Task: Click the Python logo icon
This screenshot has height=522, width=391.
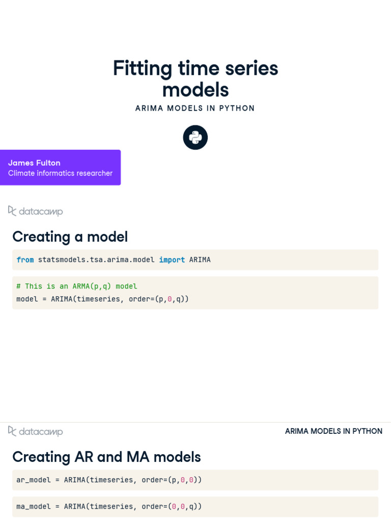Action: coord(195,138)
